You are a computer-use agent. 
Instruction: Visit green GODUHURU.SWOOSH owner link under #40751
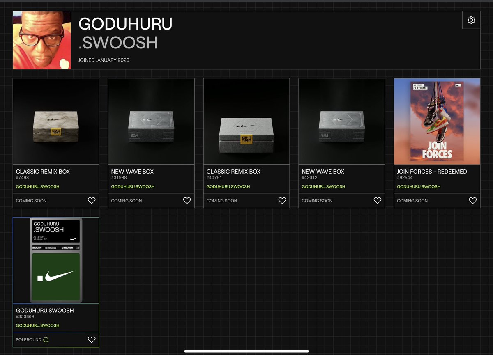[228, 187]
